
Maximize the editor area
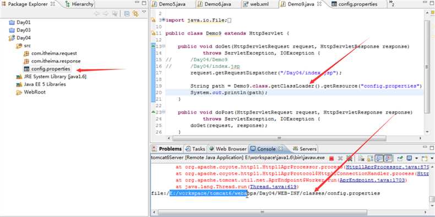click(x=431, y=3)
